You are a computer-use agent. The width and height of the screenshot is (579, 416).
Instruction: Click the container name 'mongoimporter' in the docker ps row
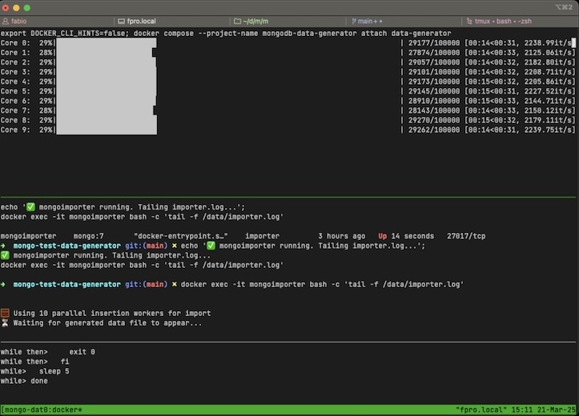(29, 236)
